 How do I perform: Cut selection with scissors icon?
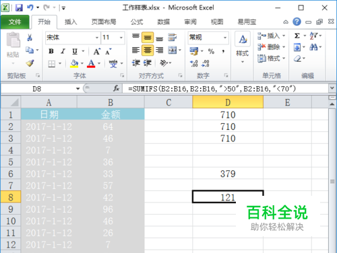click(30, 38)
